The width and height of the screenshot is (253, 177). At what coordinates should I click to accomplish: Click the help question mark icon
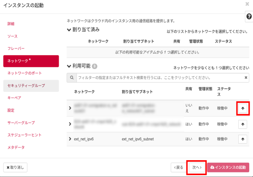point(248,16)
